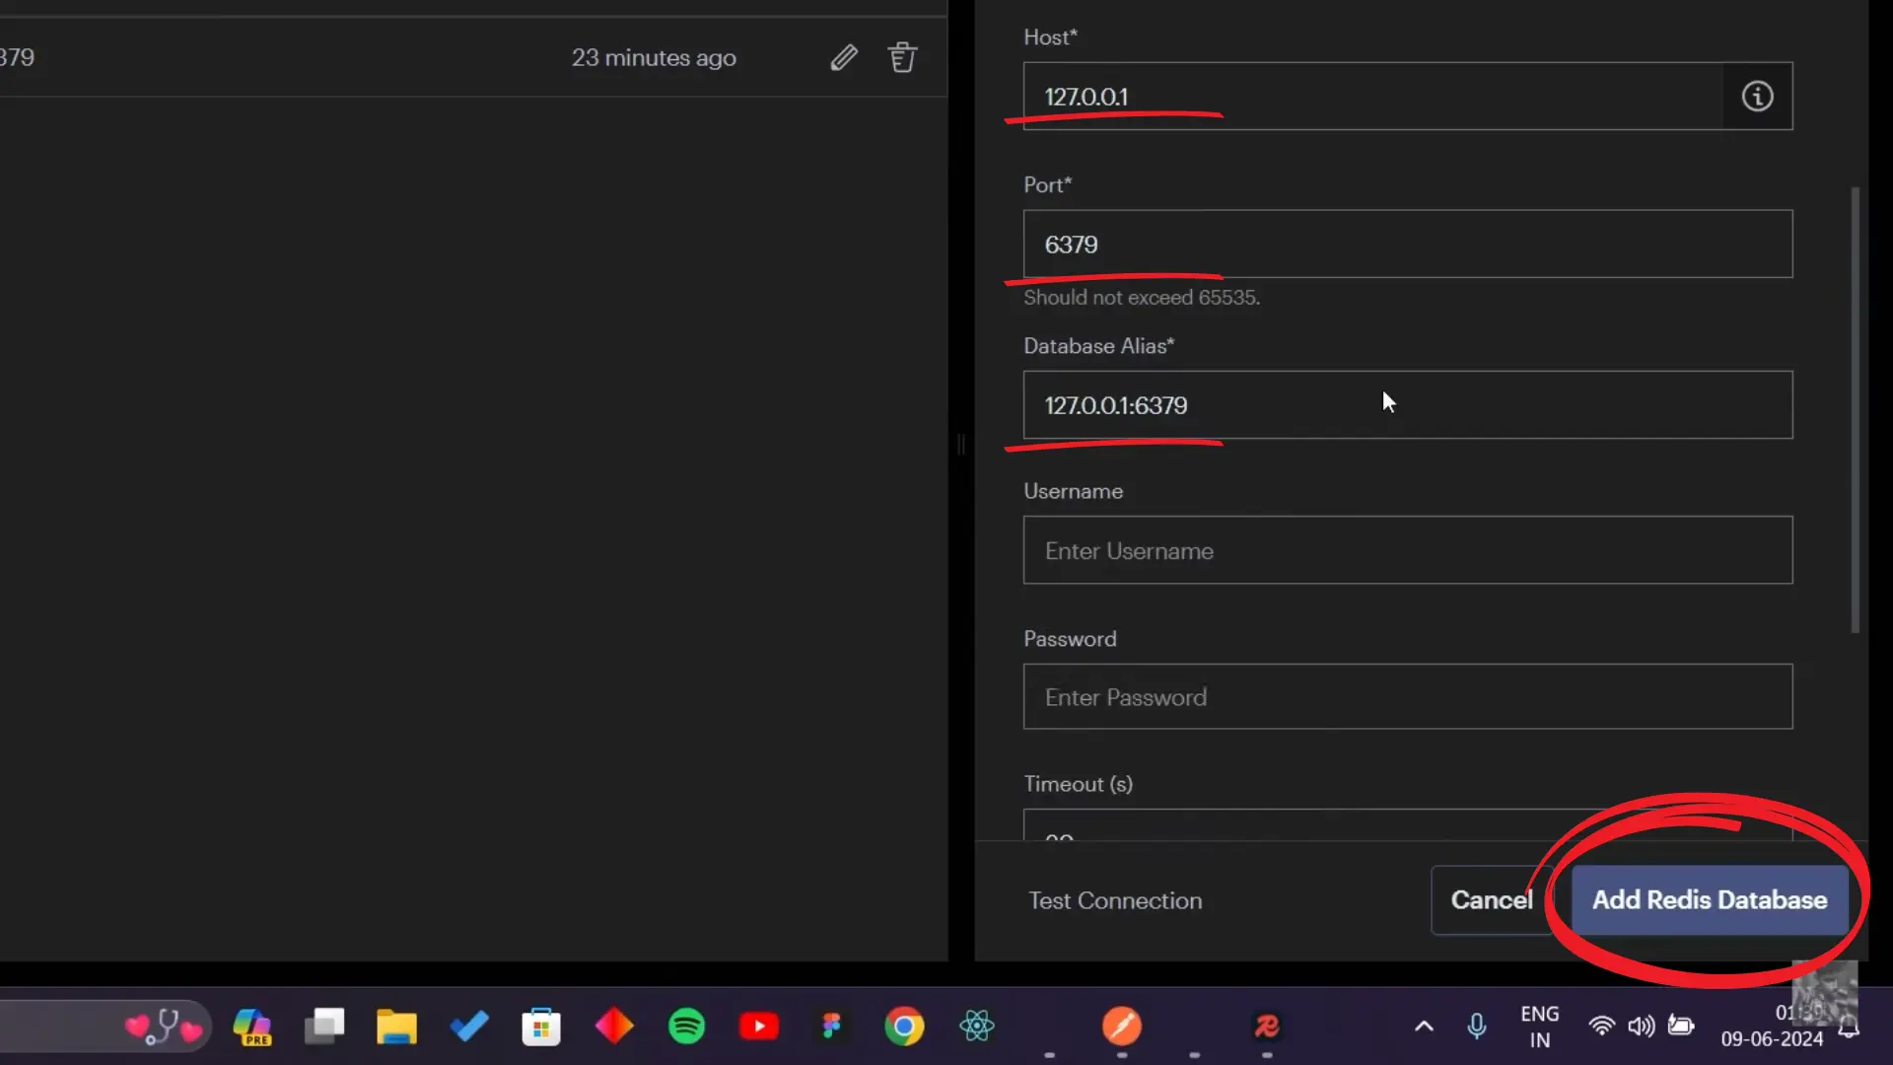Click the info icon beside Host field

pos(1757,97)
